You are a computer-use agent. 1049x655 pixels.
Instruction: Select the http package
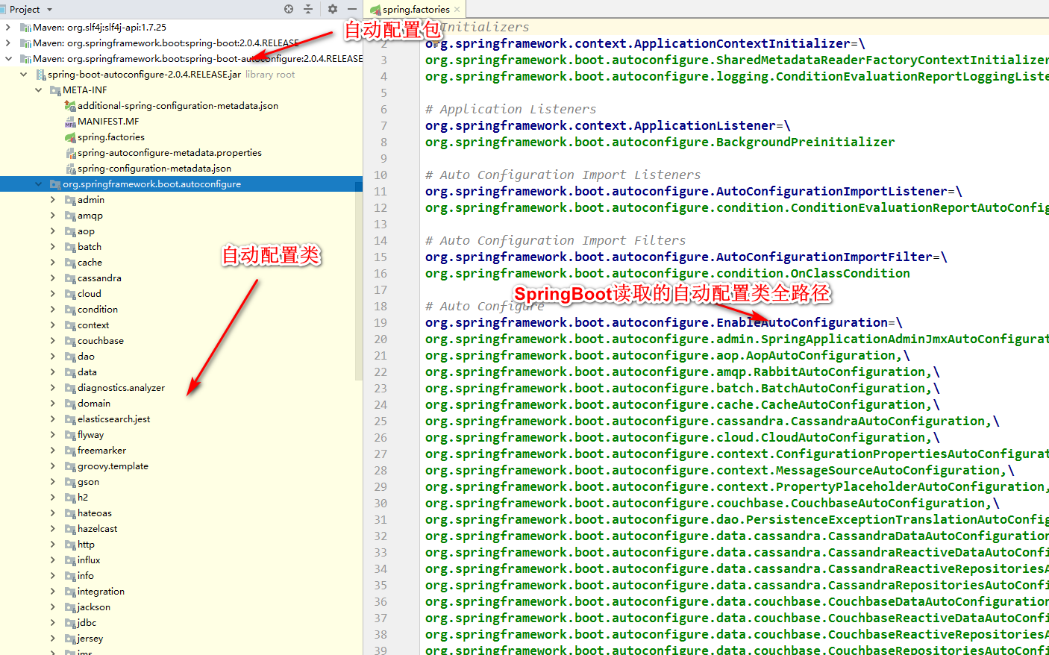[x=86, y=544]
